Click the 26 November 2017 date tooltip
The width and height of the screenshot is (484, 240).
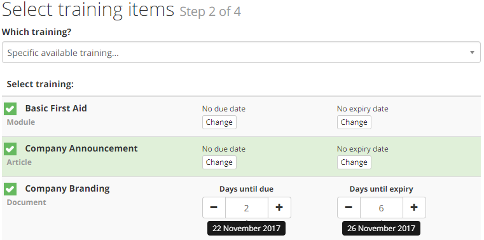[x=381, y=229]
